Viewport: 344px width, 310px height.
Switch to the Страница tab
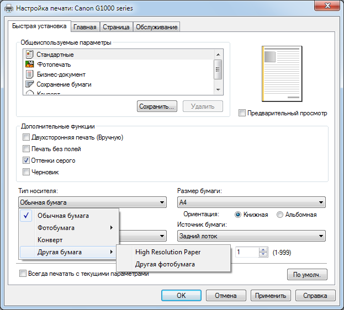coord(116,27)
